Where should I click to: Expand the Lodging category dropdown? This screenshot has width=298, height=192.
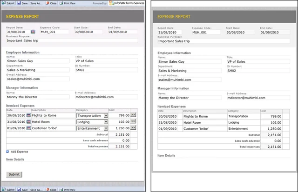[x=106, y=122]
